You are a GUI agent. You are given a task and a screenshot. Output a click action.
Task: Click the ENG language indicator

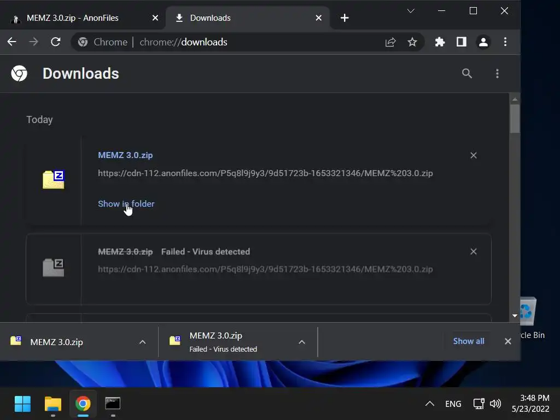pyautogui.click(x=453, y=404)
